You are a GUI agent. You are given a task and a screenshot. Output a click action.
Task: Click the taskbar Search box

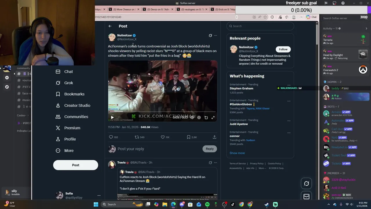122,204
